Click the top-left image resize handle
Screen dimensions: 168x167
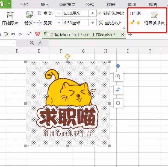26,62
